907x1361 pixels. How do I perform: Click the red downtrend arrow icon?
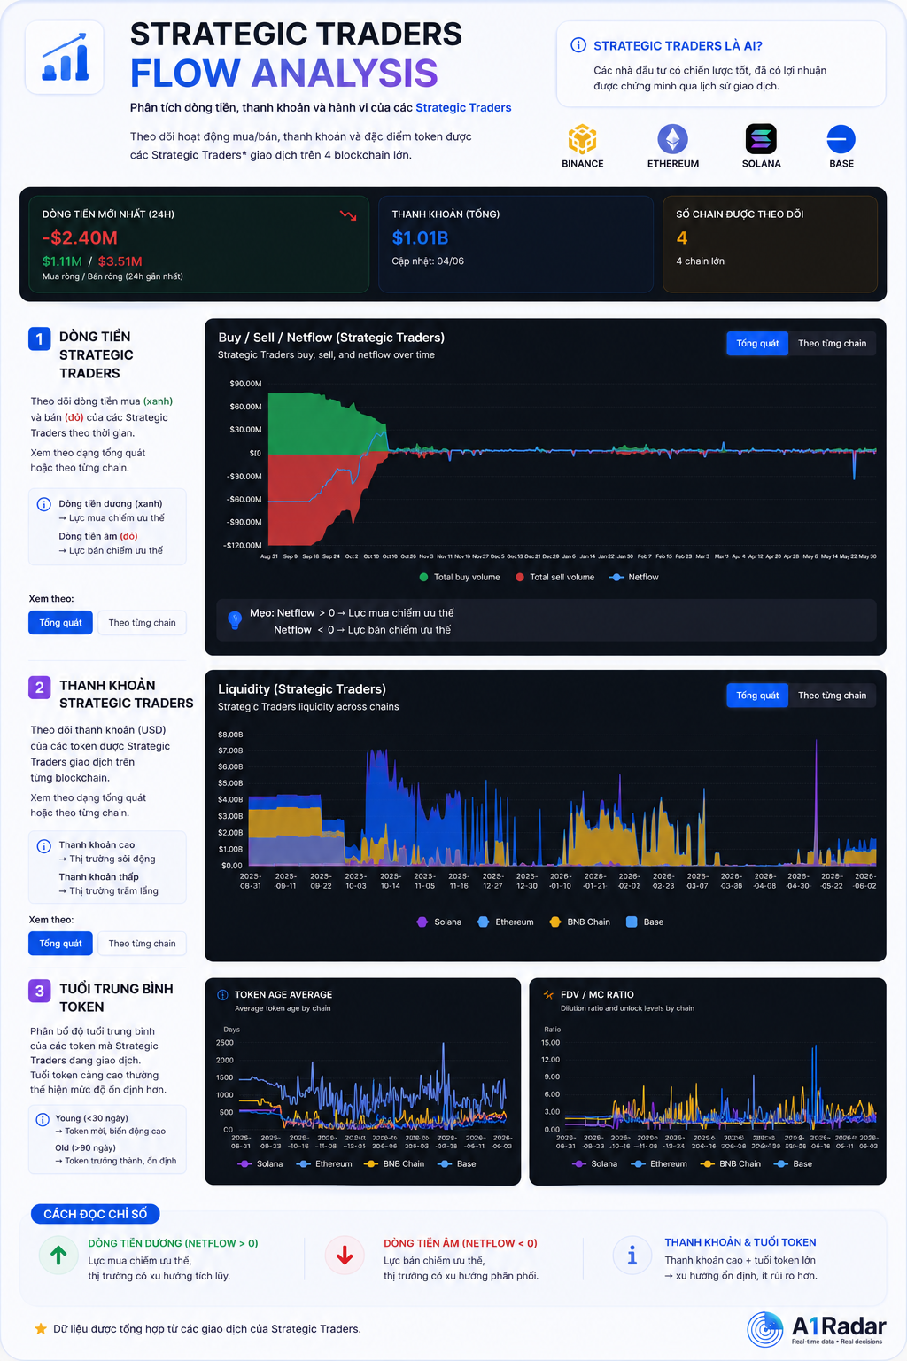point(348,215)
